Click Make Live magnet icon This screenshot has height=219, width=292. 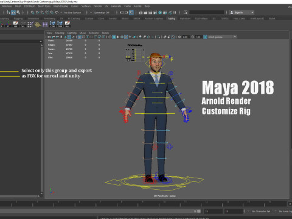coord(57,13)
